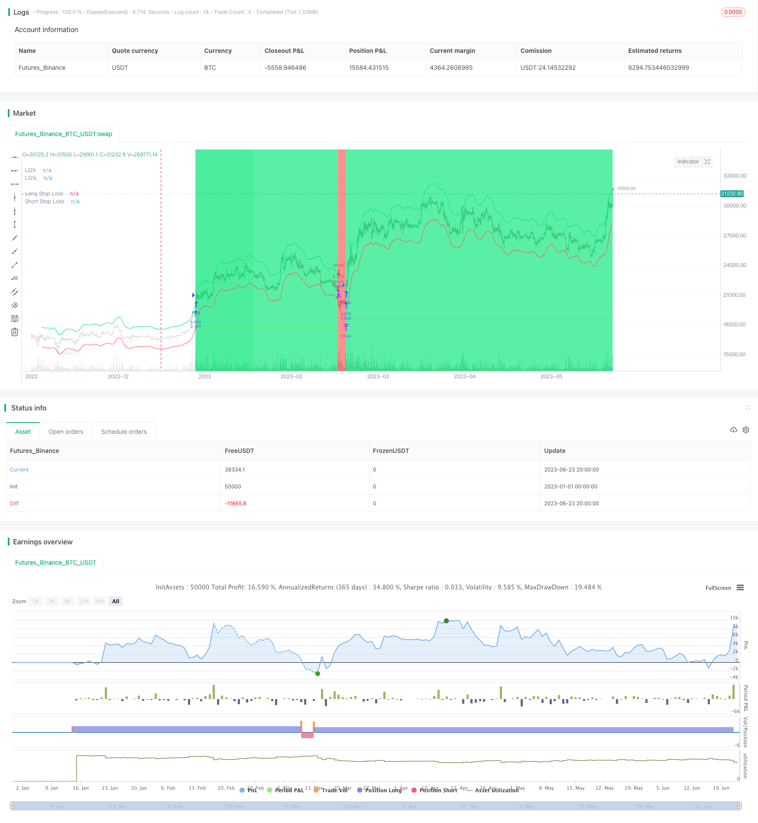Screen dimensions: 758x823
Task: Select the price line tool labeled 123
Action: [15, 278]
